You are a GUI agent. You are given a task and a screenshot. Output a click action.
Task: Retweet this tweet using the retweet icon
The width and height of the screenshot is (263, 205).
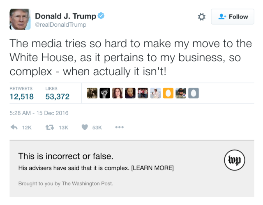pyautogui.click(x=50, y=127)
